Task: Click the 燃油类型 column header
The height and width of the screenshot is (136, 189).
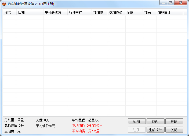Action: coord(117,12)
